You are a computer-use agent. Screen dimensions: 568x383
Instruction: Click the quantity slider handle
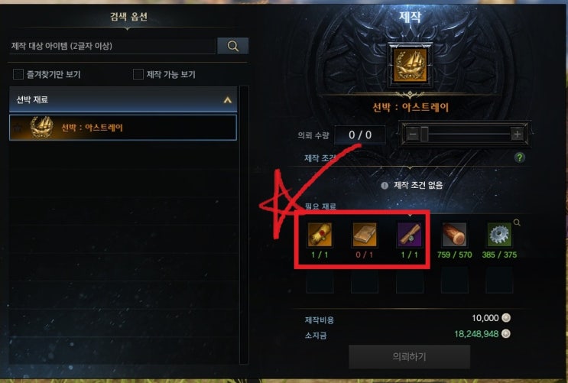424,134
